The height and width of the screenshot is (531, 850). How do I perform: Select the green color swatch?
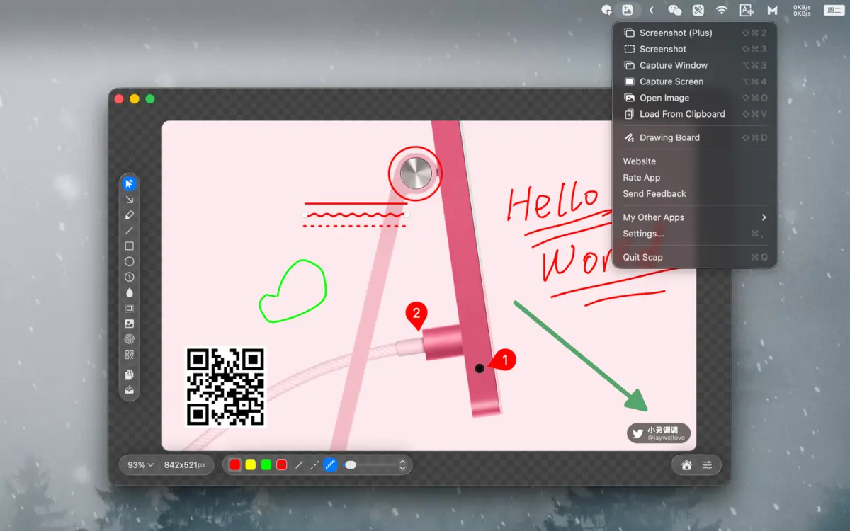pyautogui.click(x=266, y=465)
